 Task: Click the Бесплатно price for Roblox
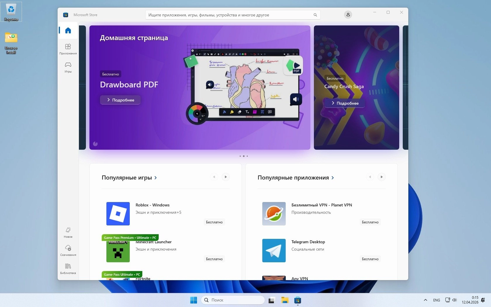(214, 222)
